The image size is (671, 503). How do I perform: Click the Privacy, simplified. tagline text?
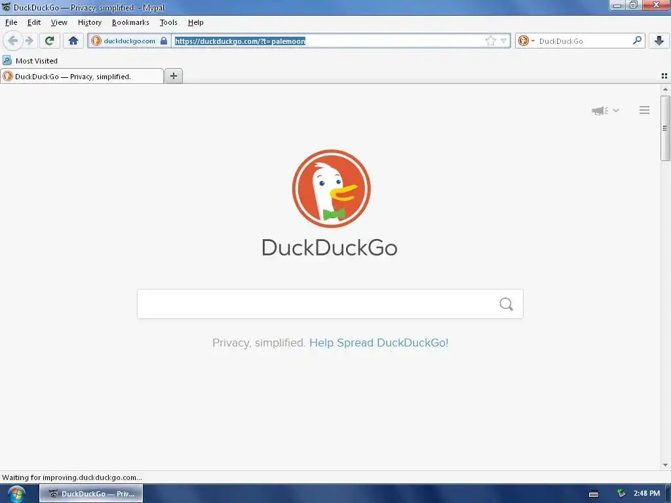pyautogui.click(x=258, y=343)
